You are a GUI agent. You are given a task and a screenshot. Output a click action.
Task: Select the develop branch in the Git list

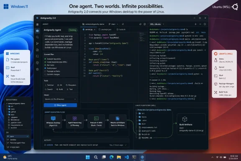tap(13, 140)
